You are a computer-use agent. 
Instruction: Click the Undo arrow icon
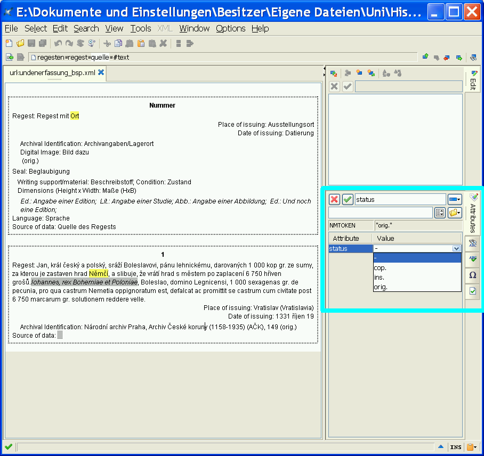(58, 44)
